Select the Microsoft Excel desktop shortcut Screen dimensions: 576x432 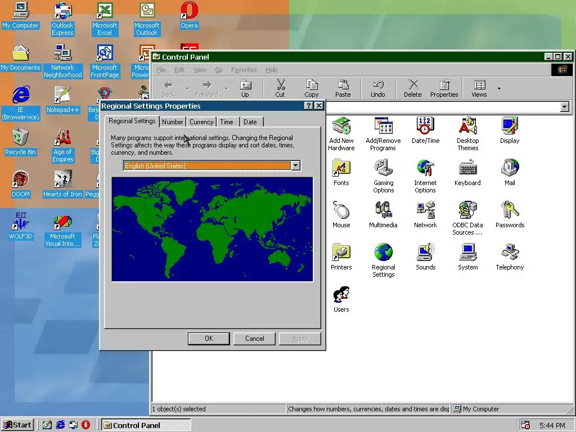click(x=105, y=19)
